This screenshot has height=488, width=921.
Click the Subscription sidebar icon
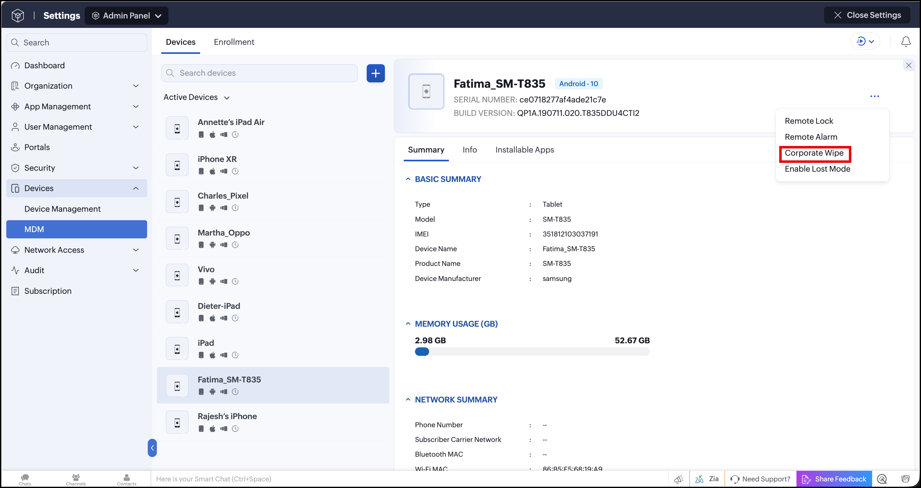pyautogui.click(x=15, y=291)
